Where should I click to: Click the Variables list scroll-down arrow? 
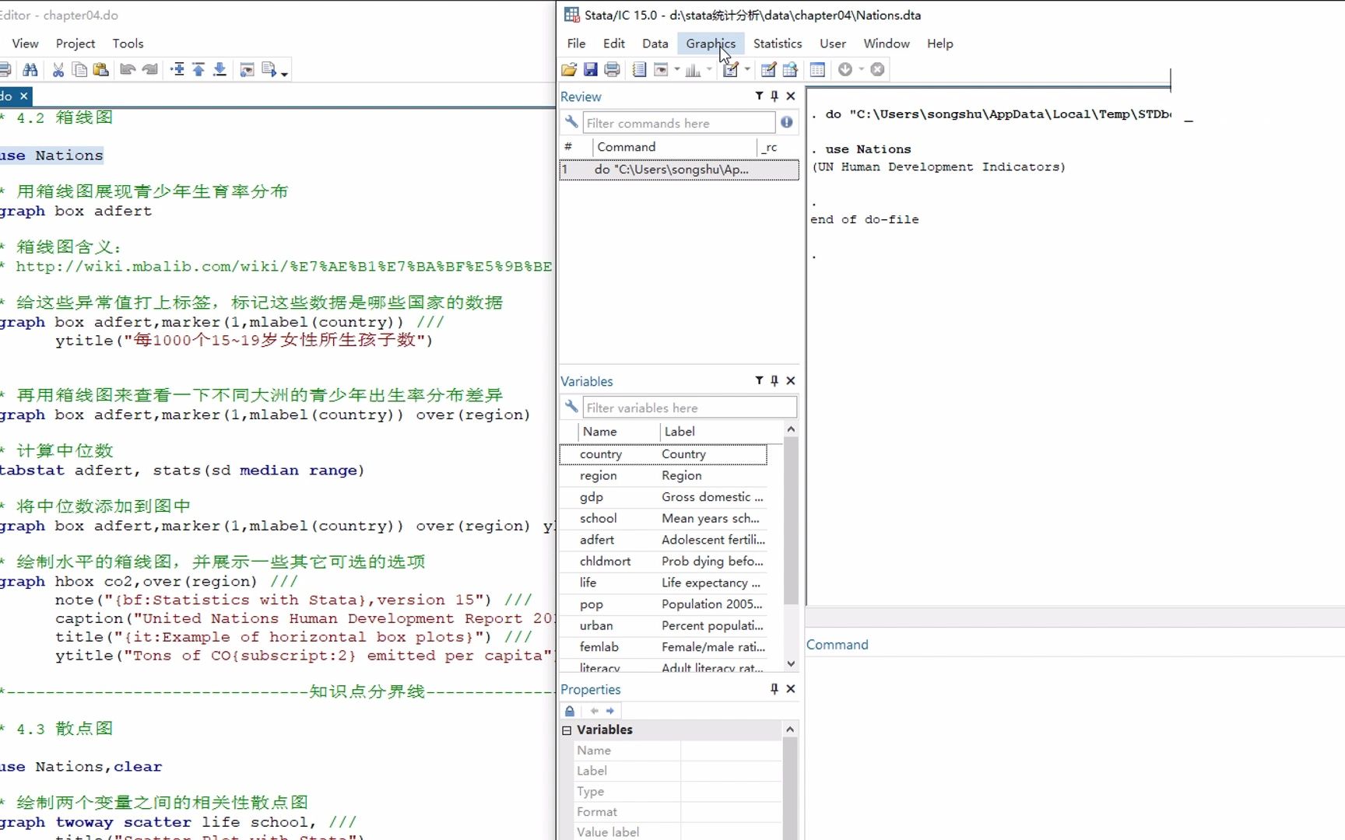791,663
